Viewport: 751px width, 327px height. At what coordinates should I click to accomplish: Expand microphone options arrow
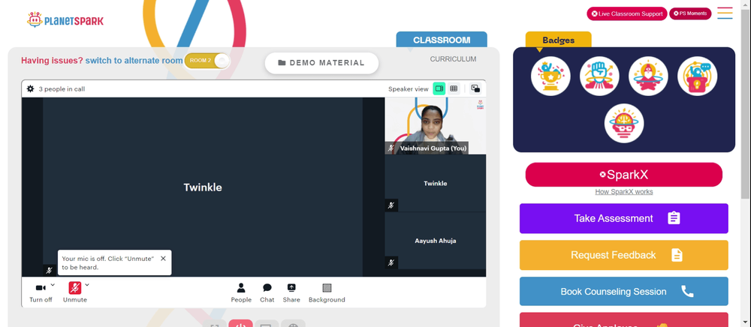[86, 285]
